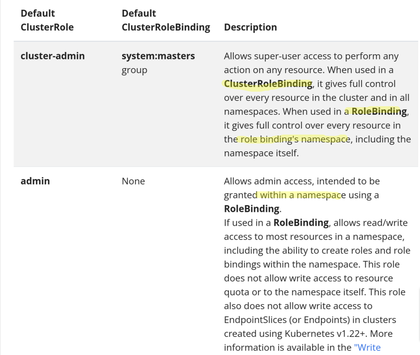Click the highlighted "ClusterRoleBinding" term in the description
Viewport: 420px width, 355px height.
(x=268, y=84)
